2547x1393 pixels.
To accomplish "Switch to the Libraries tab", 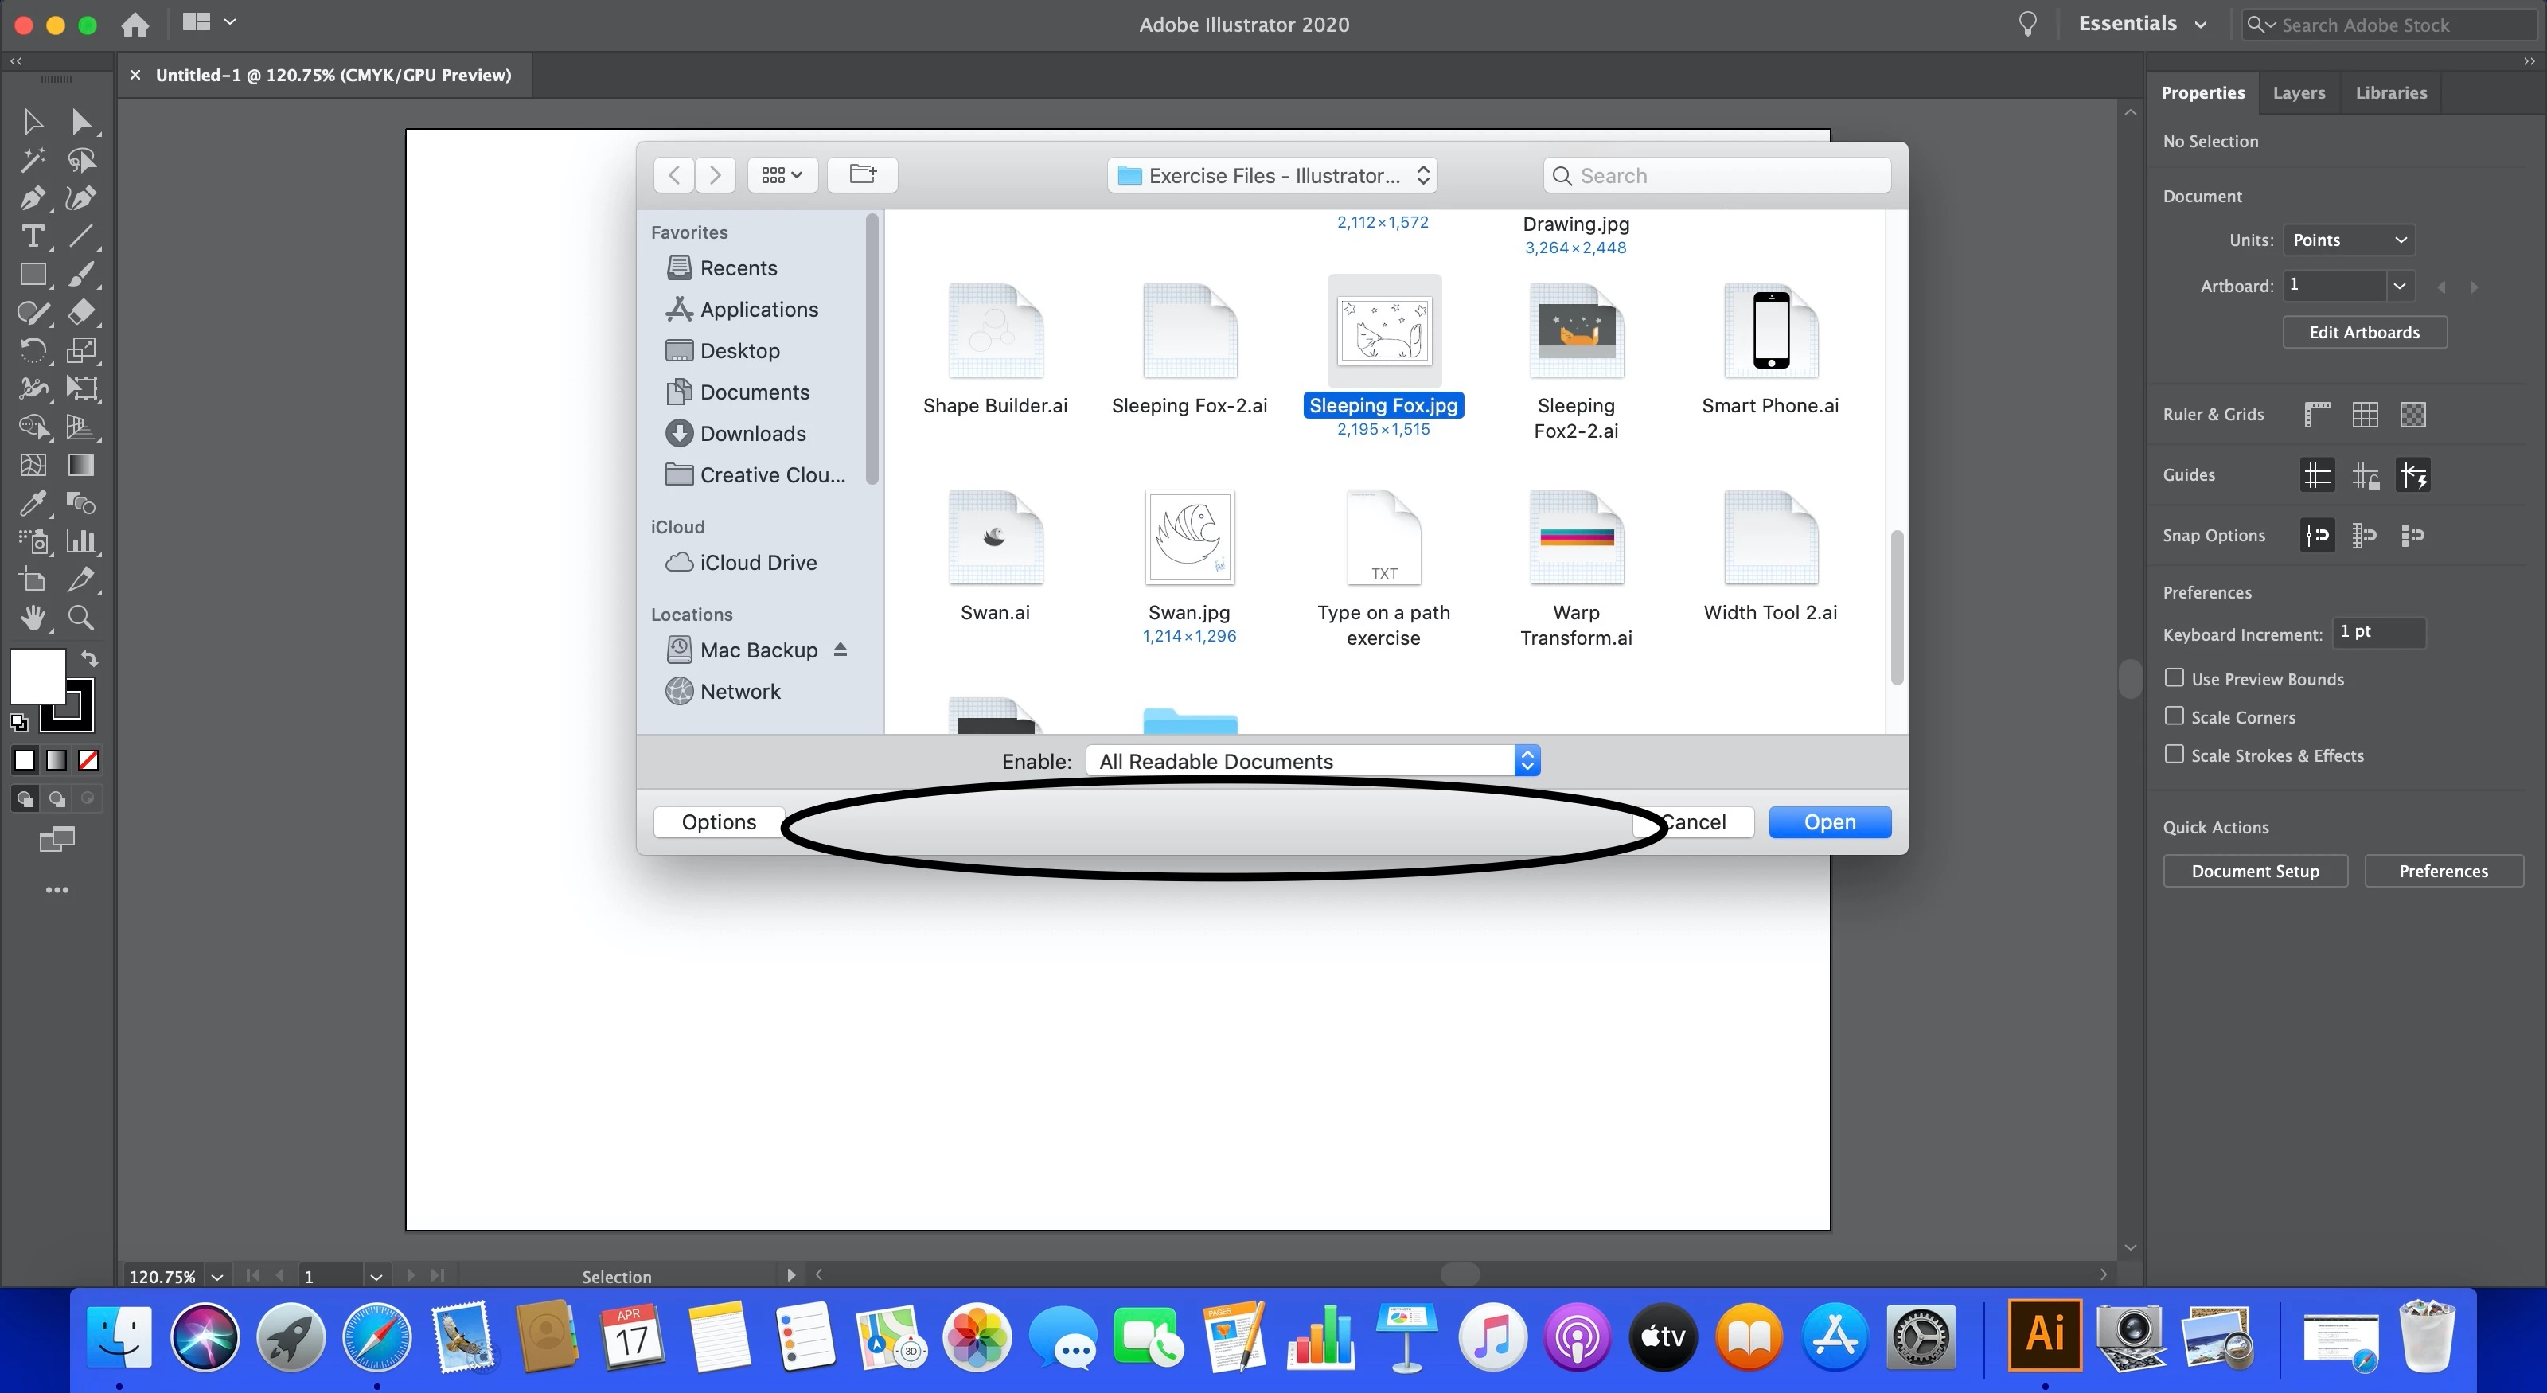I will 2389,93.
